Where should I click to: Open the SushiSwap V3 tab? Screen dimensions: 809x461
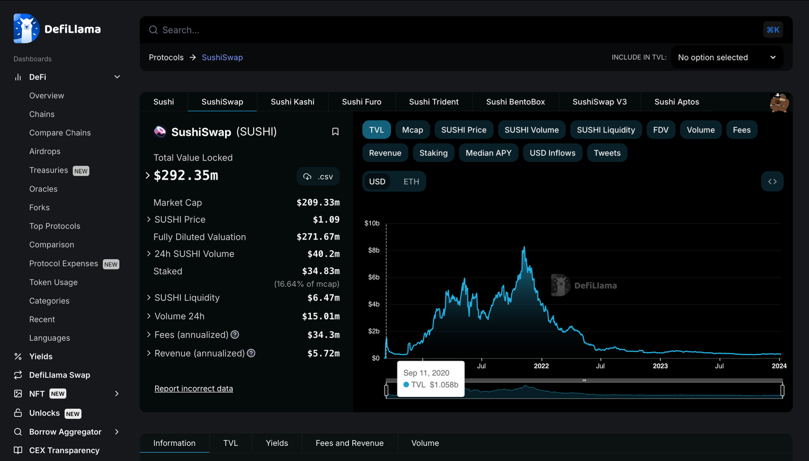tap(599, 102)
